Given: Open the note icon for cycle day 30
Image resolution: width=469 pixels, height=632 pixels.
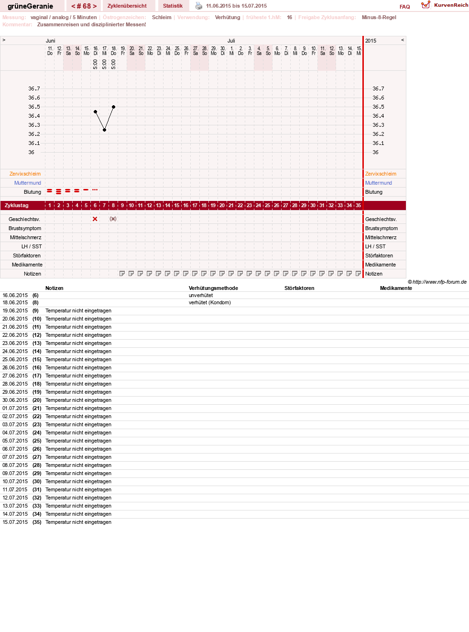Looking at the screenshot, I should coord(313,274).
